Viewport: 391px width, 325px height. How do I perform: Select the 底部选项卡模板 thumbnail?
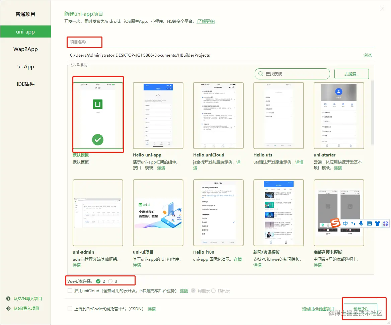click(x=339, y=213)
